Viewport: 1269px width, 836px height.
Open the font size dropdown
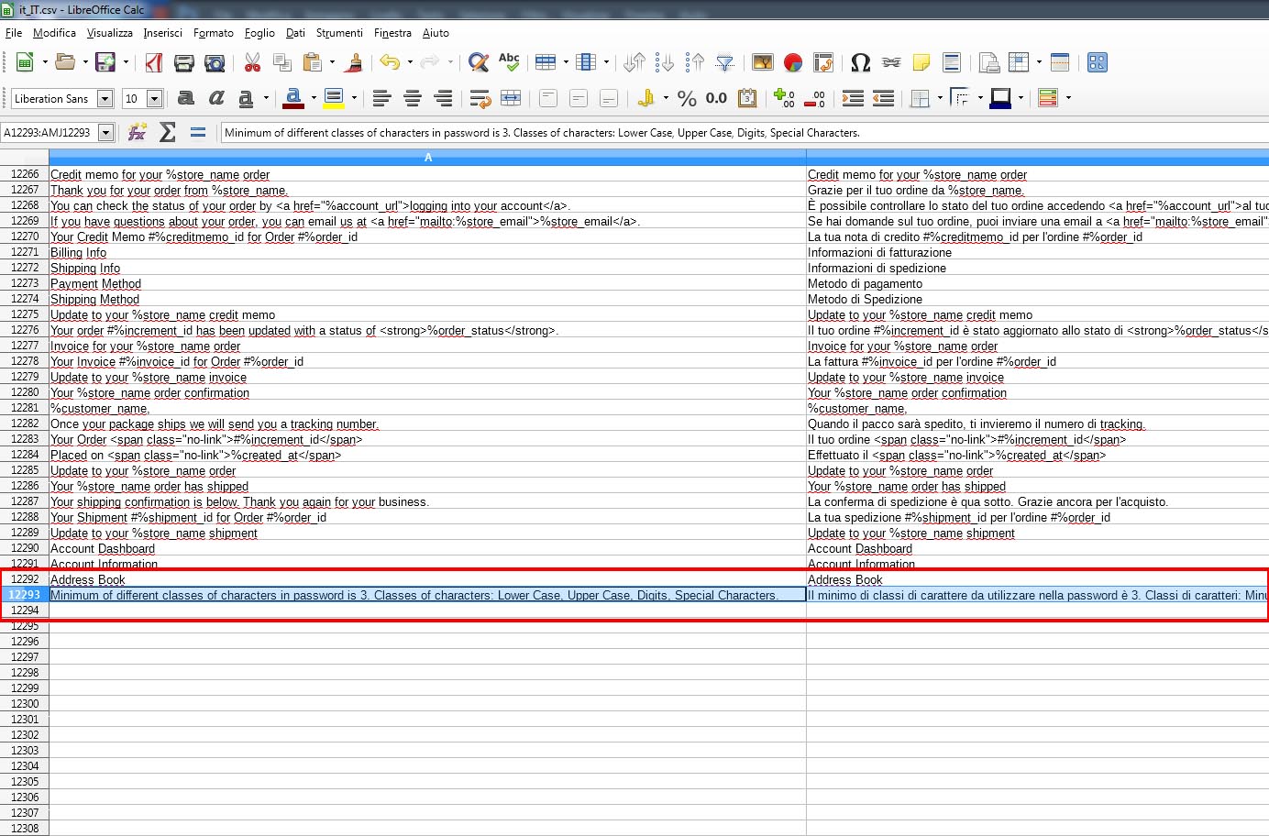click(x=155, y=99)
